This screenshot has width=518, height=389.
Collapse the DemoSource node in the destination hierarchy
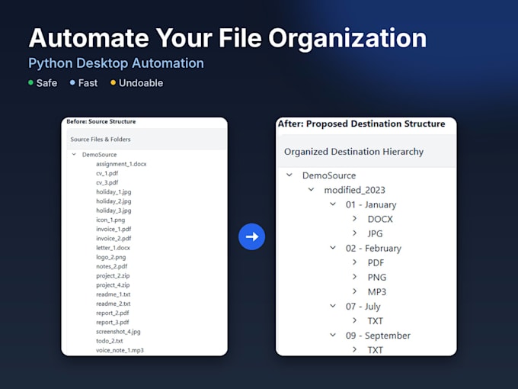coord(289,175)
